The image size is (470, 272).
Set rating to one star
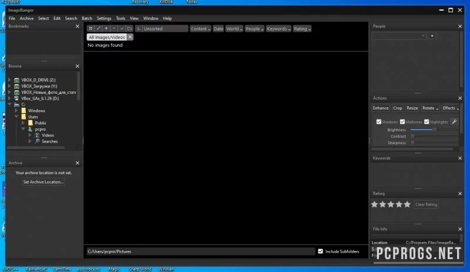coord(374,205)
